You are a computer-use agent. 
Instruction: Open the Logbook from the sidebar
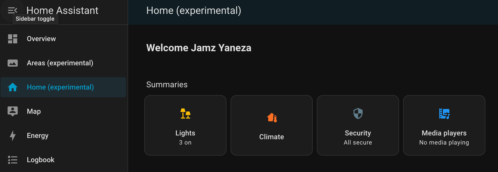40,160
